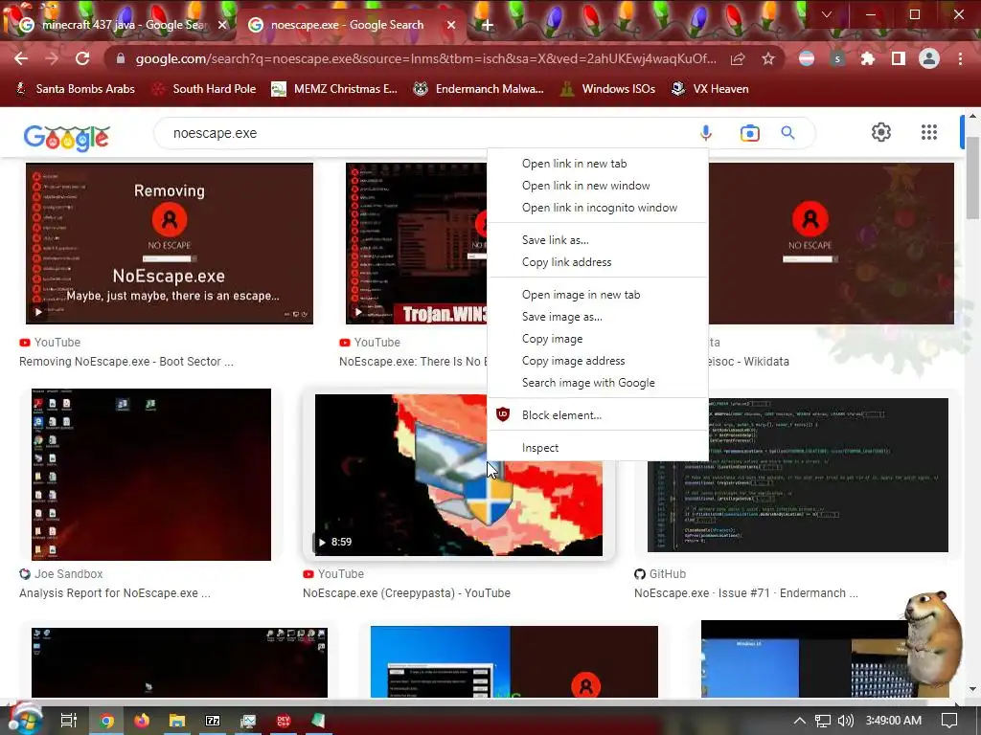This screenshot has height=735, width=981.
Task: Show hidden tray icons chevron
Action: click(800, 721)
